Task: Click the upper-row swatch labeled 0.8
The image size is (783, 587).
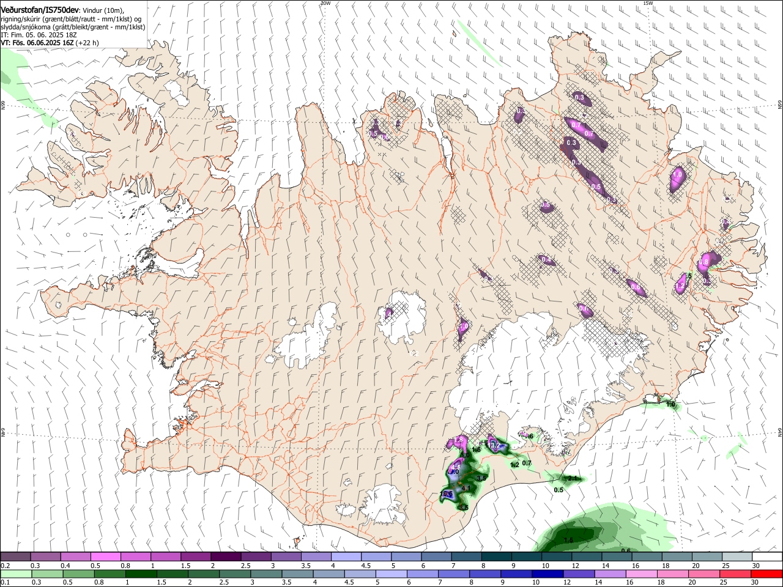Action: click(x=135, y=557)
